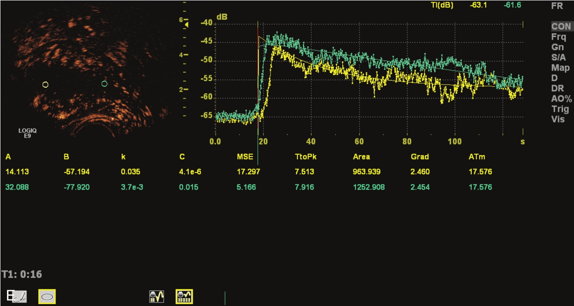Click the TI(dB) label
The height and width of the screenshot is (306, 574).
(441, 5)
